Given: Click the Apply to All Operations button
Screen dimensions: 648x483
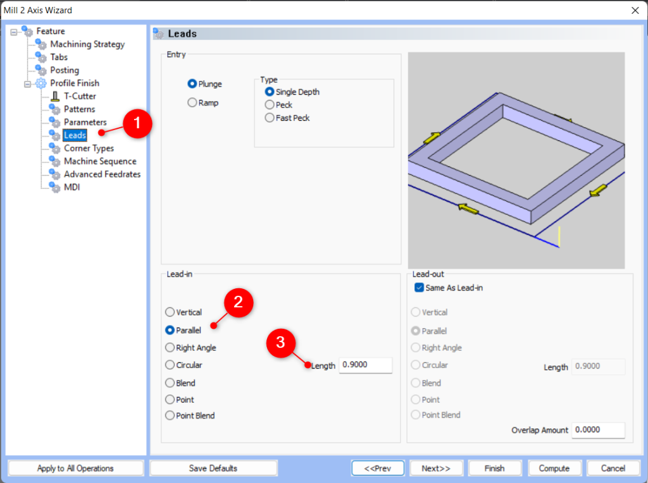Looking at the screenshot, I should pyautogui.click(x=75, y=468).
